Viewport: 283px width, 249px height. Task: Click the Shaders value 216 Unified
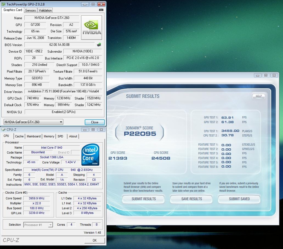pyautogui.click(x=39, y=65)
